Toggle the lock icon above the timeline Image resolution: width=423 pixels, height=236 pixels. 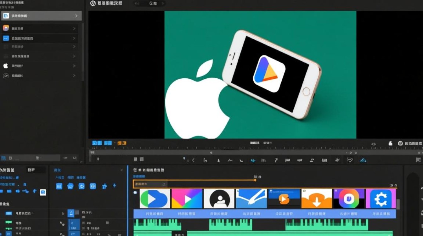coord(391,143)
